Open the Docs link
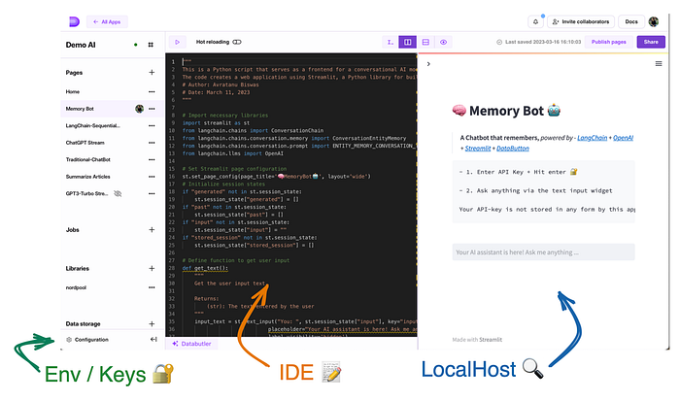Viewport: 680px width, 401px height. point(631,21)
